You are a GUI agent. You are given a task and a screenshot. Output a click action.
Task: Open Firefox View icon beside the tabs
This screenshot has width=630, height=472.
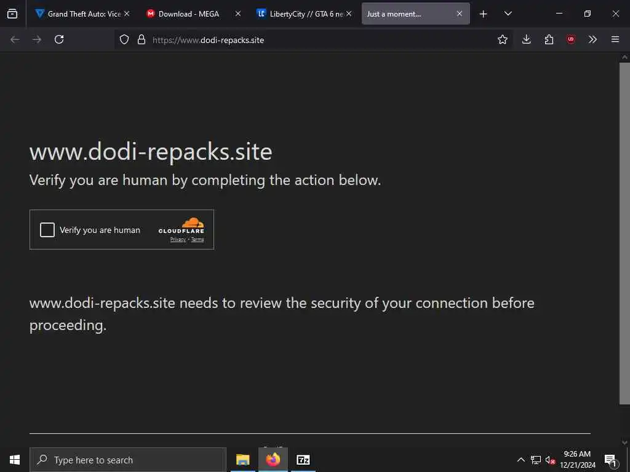click(x=12, y=14)
